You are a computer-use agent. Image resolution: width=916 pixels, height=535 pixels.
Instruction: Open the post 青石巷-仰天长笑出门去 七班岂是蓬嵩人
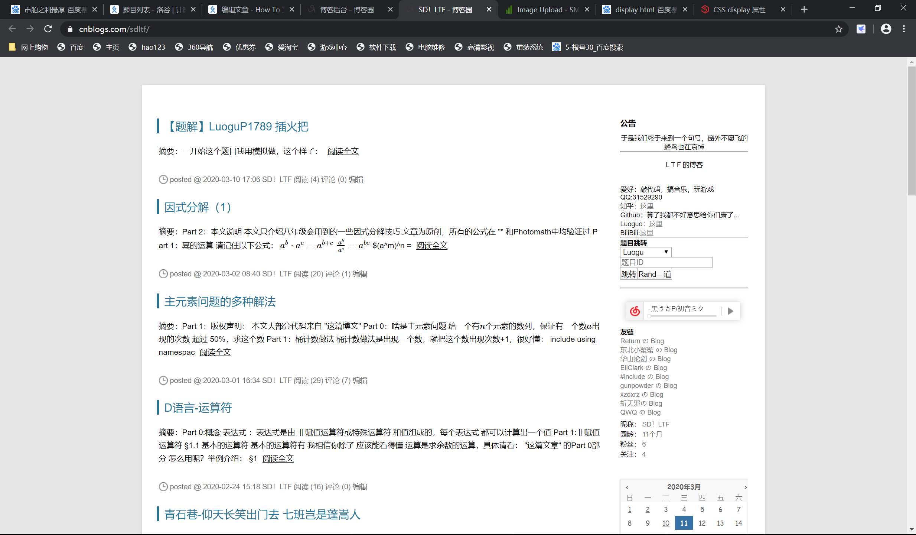point(262,514)
